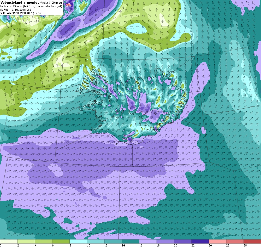
Task: Click the light cyan 8–10 m/s legend swatch
Action: tap(78, 242)
